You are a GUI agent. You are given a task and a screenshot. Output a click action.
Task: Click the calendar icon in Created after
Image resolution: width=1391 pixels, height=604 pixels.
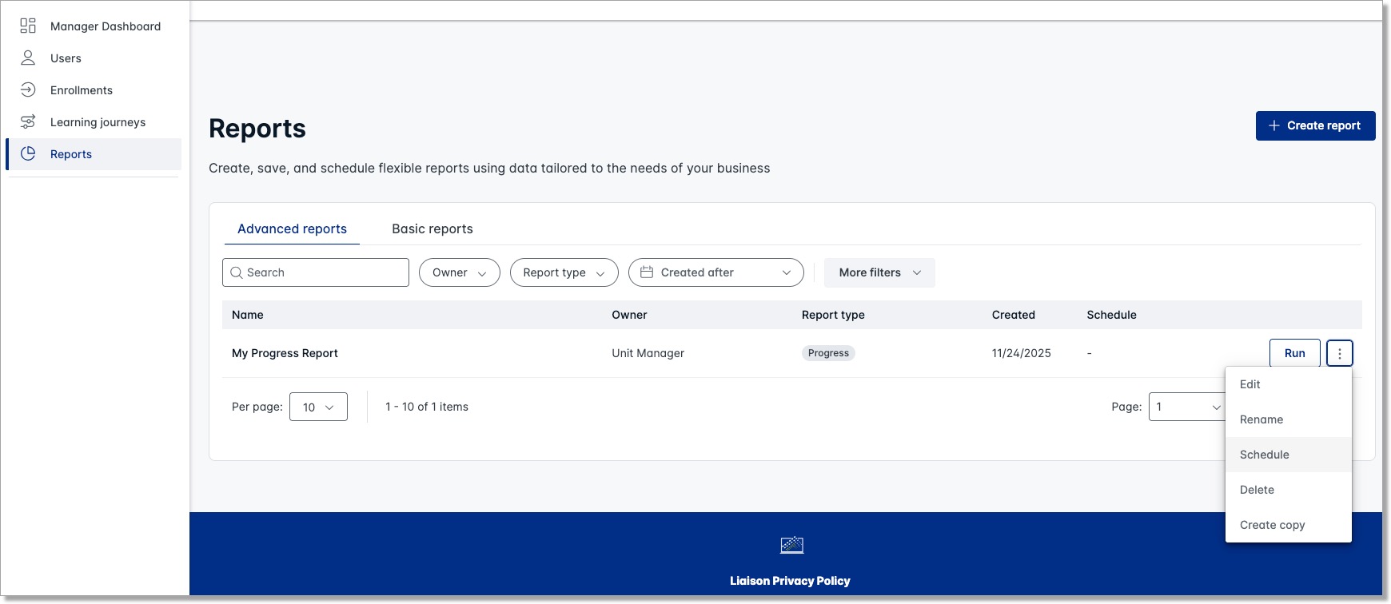click(x=647, y=272)
